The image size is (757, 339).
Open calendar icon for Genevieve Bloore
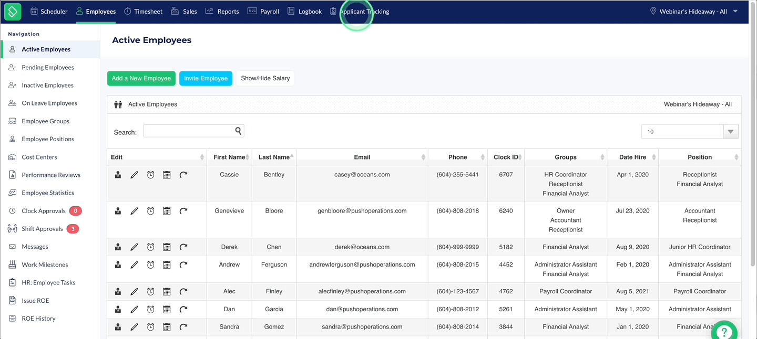167,211
